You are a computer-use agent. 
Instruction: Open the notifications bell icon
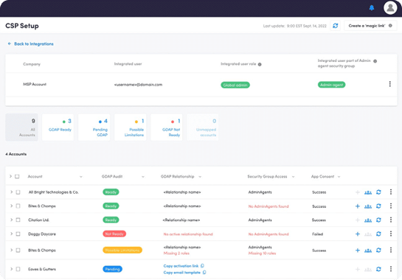tap(372, 8)
